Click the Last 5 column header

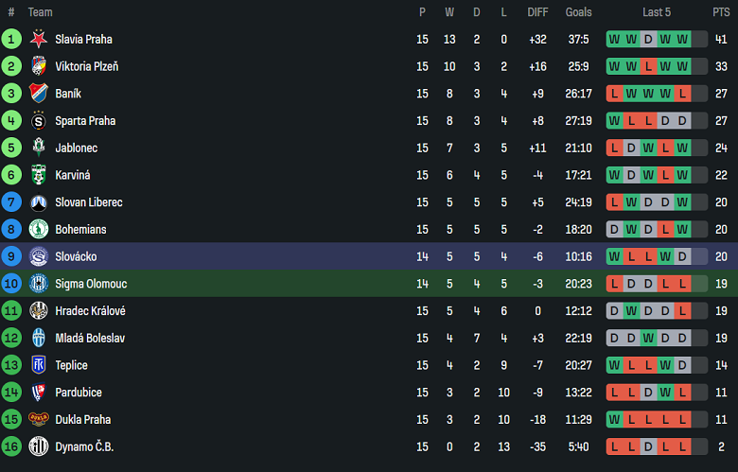pos(657,12)
